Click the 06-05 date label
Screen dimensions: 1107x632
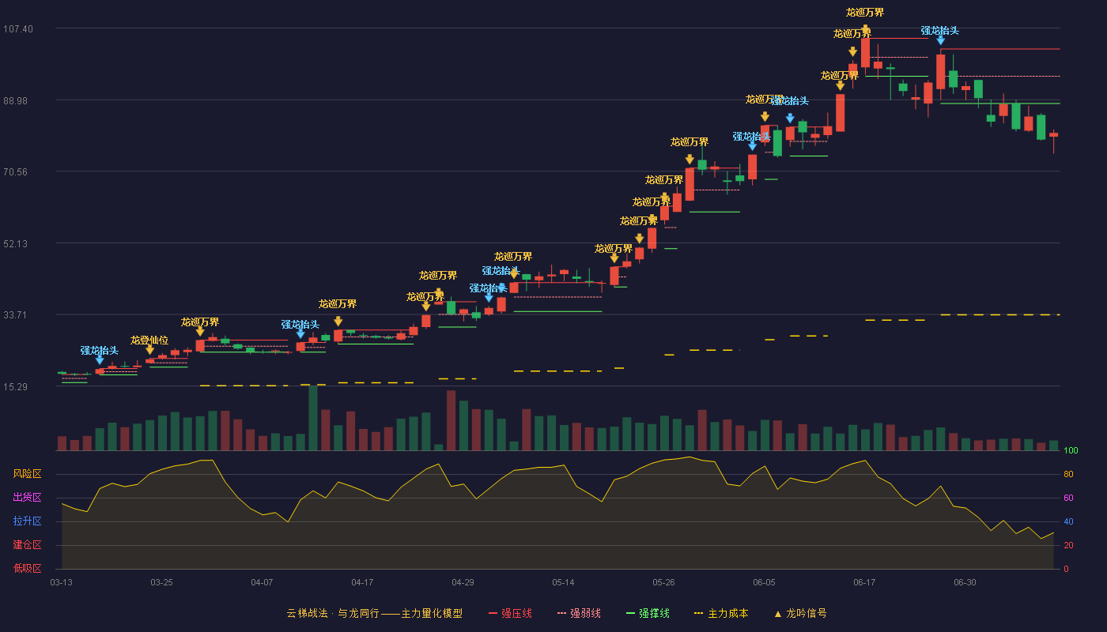(x=764, y=582)
